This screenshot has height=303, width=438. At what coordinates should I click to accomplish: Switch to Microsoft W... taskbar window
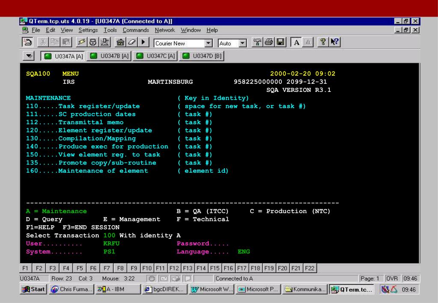(212, 289)
